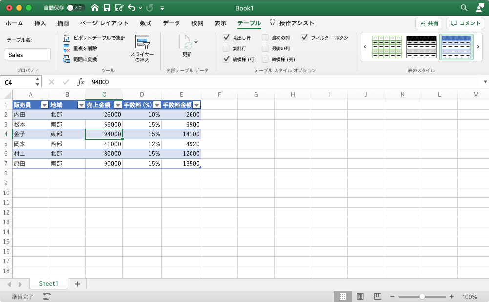This screenshot has width=489, height=302.
Task: Toggle 自動保存 autosave switch
Action: [76, 8]
